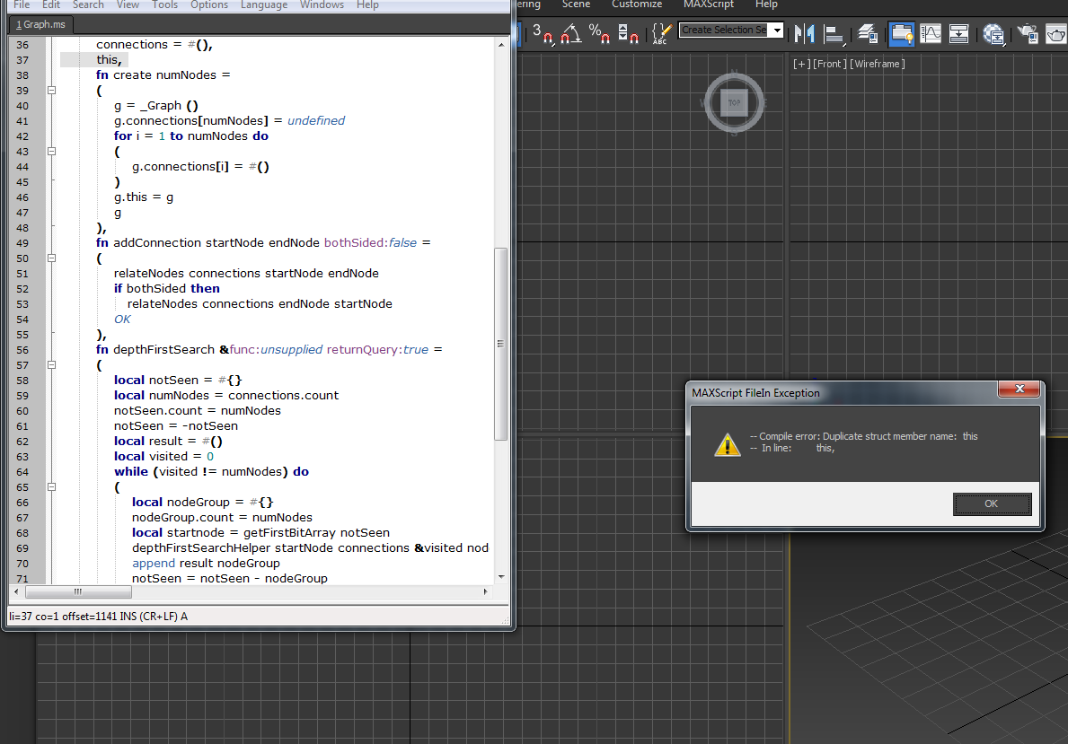Collapse the fold at line 50
Image resolution: width=1068 pixels, height=744 pixels.
pyautogui.click(x=51, y=258)
